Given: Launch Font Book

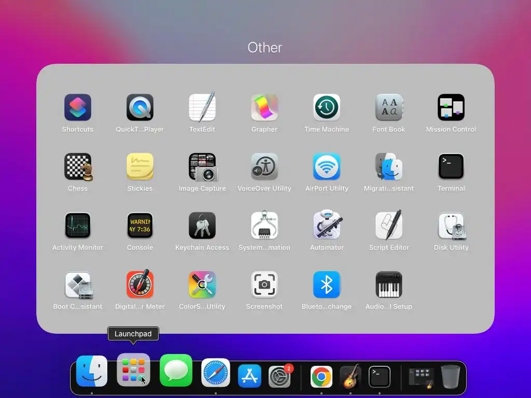Looking at the screenshot, I should pyautogui.click(x=389, y=107).
